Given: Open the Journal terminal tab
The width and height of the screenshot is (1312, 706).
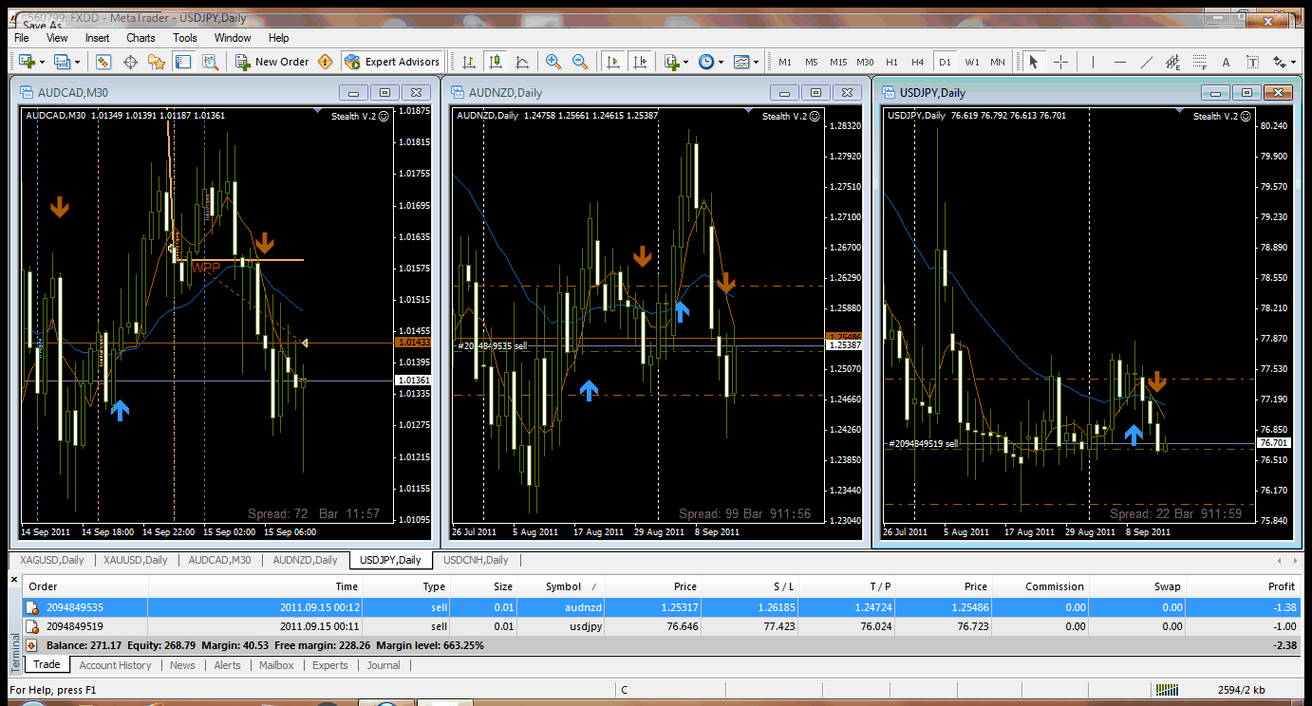Looking at the screenshot, I should point(384,665).
